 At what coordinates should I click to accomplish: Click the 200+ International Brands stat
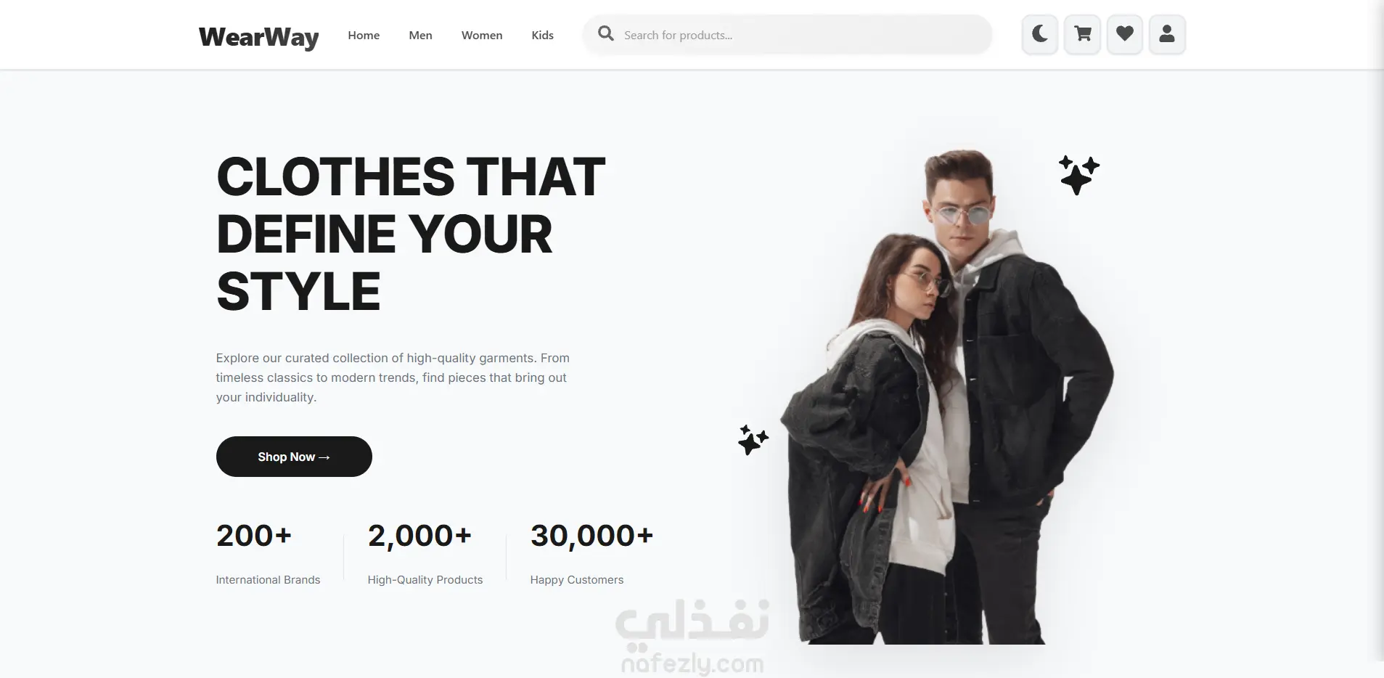pos(268,553)
